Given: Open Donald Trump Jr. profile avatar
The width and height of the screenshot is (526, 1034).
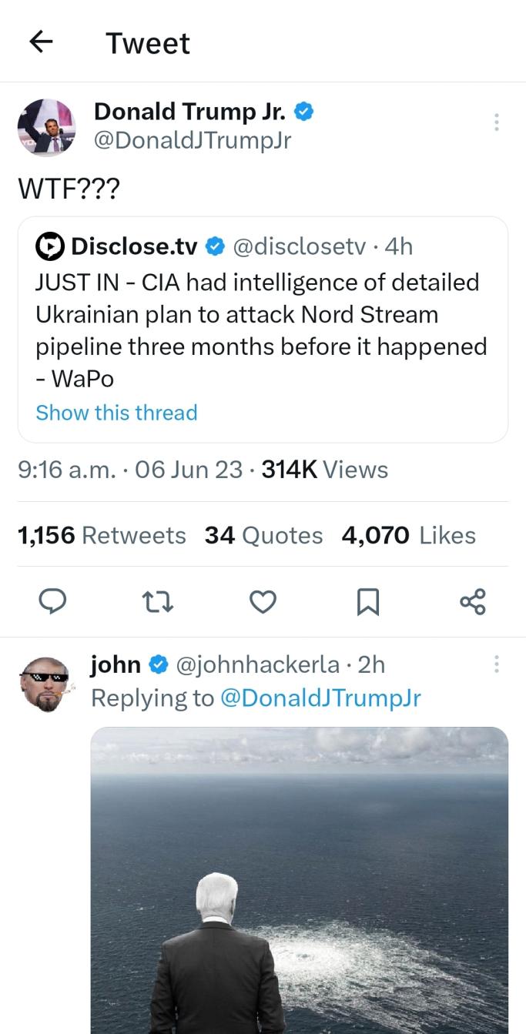Looking at the screenshot, I should pyautogui.click(x=47, y=126).
